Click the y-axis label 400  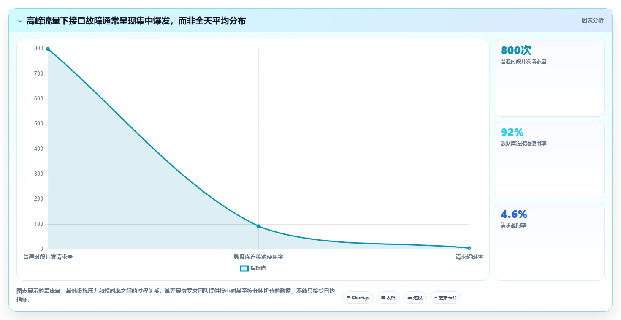pos(39,149)
